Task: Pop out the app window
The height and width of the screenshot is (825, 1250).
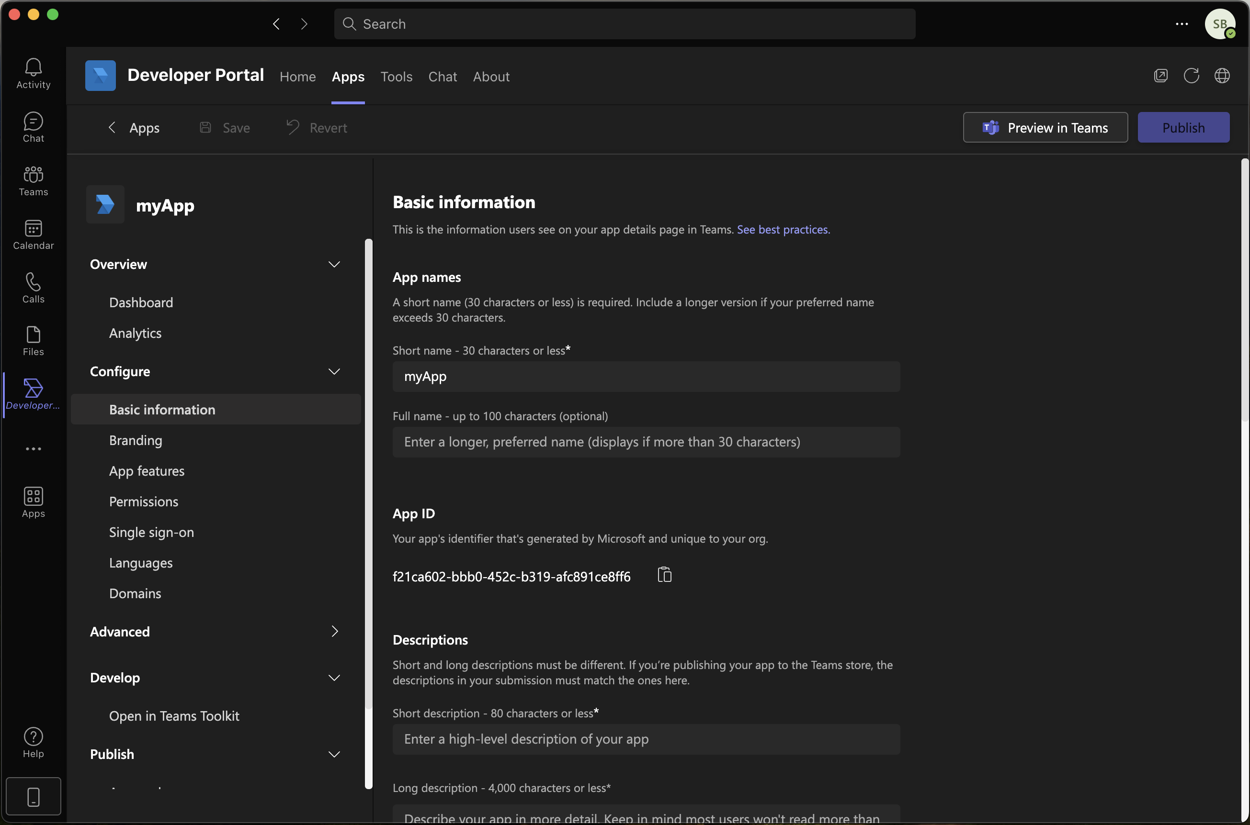Action: [1160, 76]
